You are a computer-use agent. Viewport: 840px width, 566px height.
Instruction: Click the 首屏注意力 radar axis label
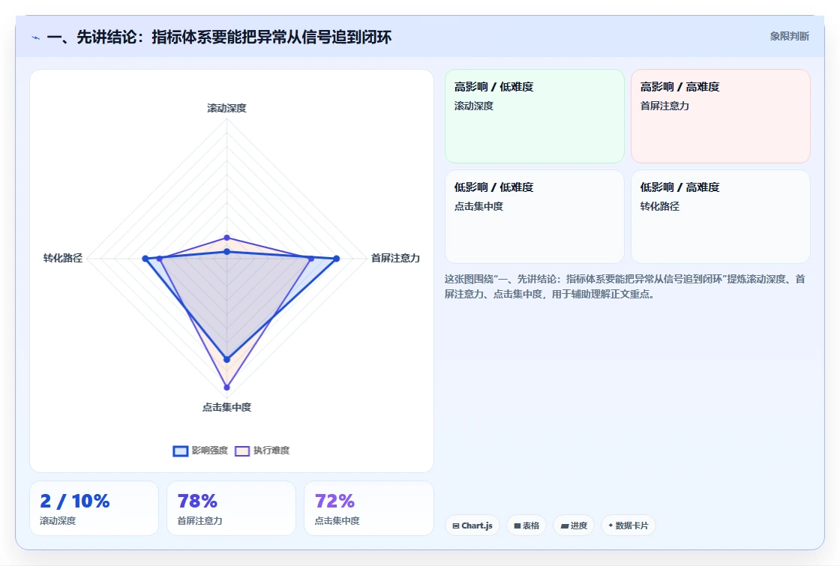click(x=395, y=258)
